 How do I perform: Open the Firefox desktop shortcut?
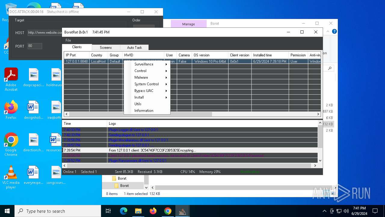point(11,110)
